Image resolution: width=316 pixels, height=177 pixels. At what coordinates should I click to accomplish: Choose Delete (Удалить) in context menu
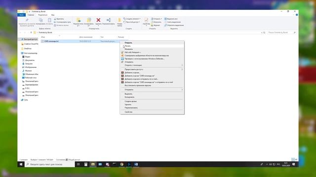coord(152,105)
